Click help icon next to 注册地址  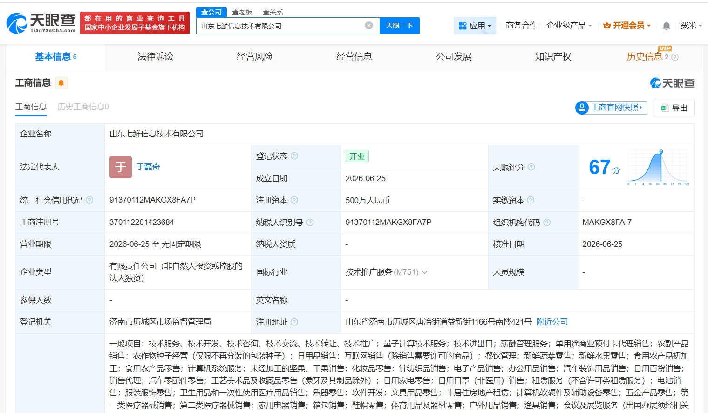pyautogui.click(x=294, y=322)
